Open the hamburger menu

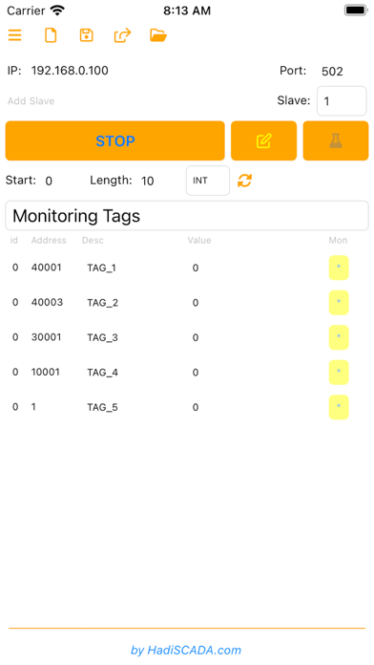[x=15, y=35]
